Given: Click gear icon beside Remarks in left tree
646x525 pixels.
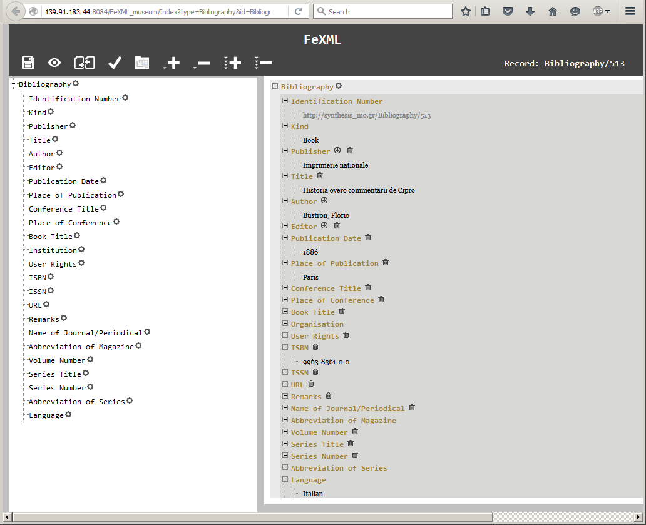Looking at the screenshot, I should pyautogui.click(x=64, y=318).
